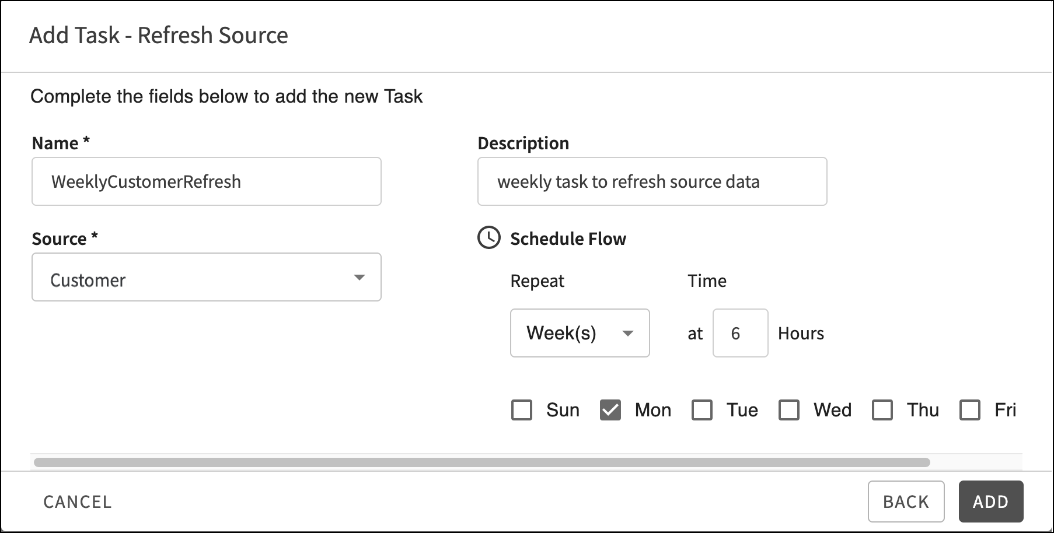
Task: Click the horizontal scrollbar thumb
Action: pyautogui.click(x=481, y=462)
